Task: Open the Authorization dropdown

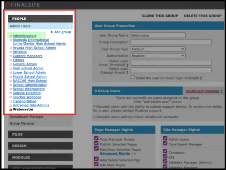Action: click(158, 56)
